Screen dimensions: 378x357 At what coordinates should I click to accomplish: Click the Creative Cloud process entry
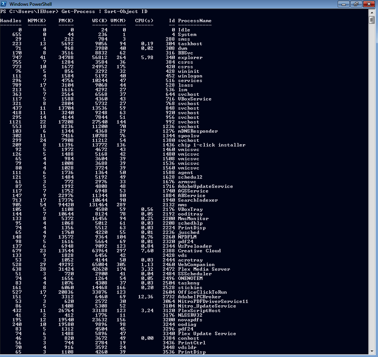[x=199, y=251]
